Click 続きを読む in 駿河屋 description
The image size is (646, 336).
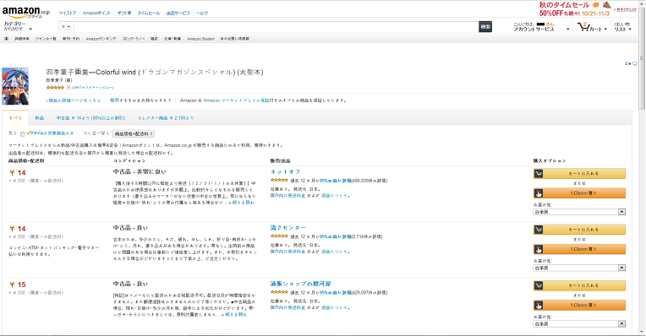click(236, 315)
